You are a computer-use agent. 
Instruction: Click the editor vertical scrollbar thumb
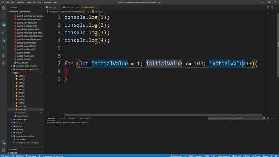tap(278, 44)
